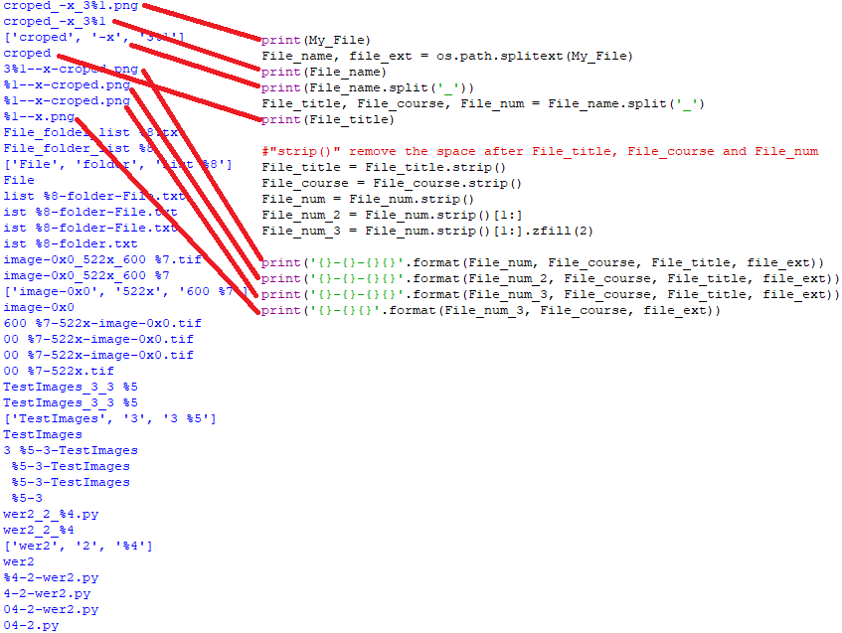This screenshot has height=633, width=842.
Task: Click the format print with File_num_2
Action: coord(551,278)
